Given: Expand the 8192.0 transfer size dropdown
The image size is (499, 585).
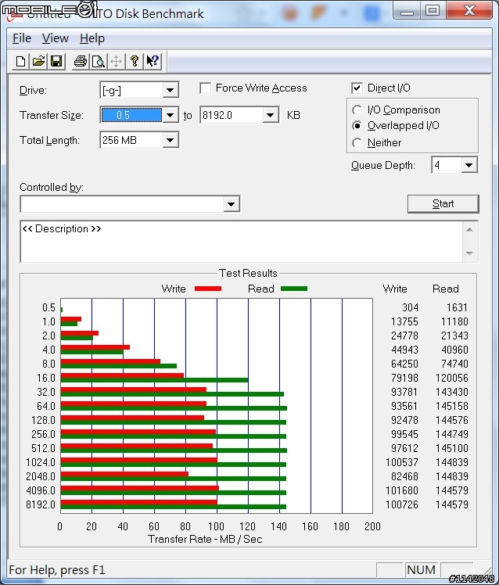Looking at the screenshot, I should [270, 115].
